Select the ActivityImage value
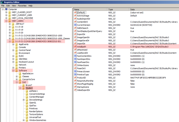Viewport: 179px width, 122px height. [83, 16]
